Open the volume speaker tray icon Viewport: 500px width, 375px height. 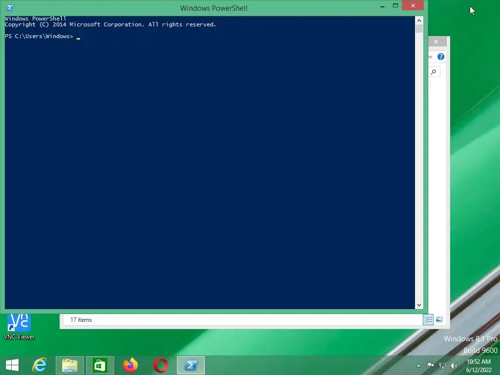[454, 365]
